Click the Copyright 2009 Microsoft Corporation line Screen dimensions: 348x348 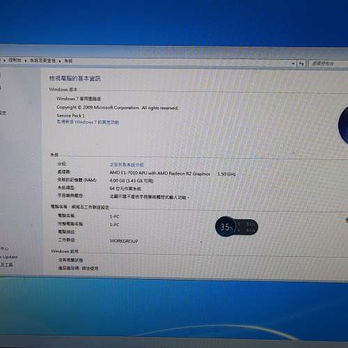(118, 107)
